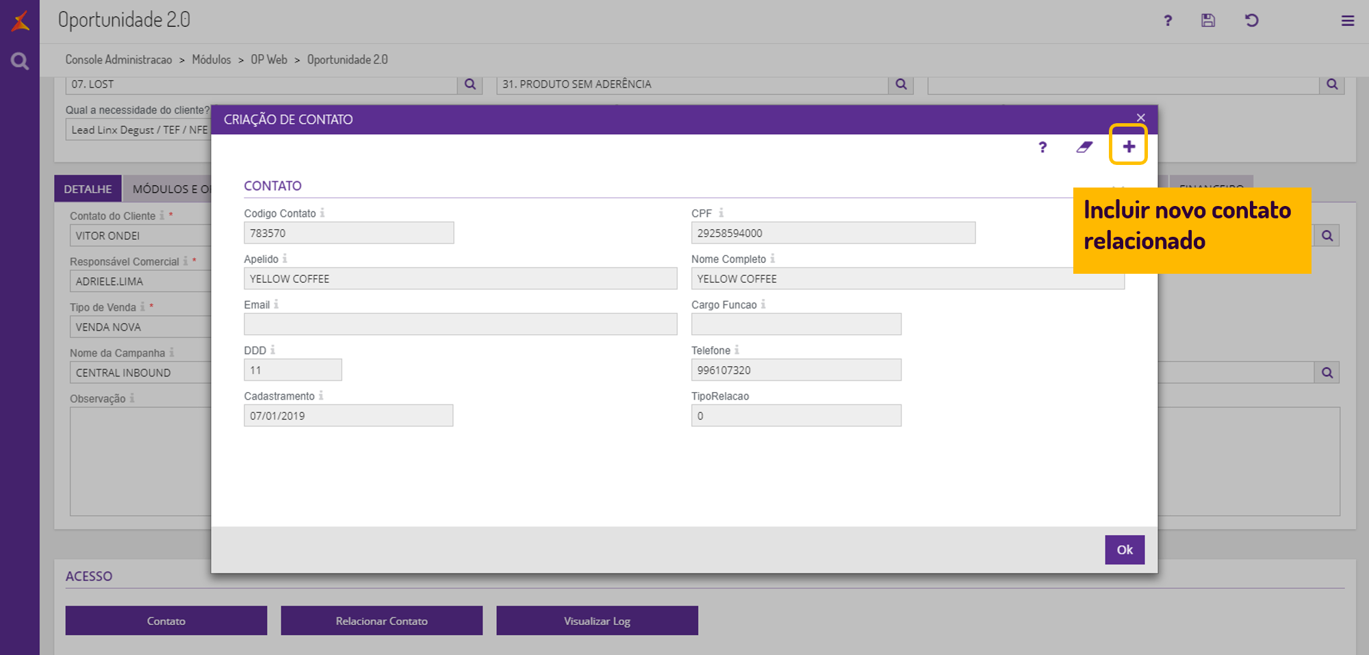The image size is (1369, 655).
Task: Click the Contato button under Acesso
Action: (x=166, y=621)
